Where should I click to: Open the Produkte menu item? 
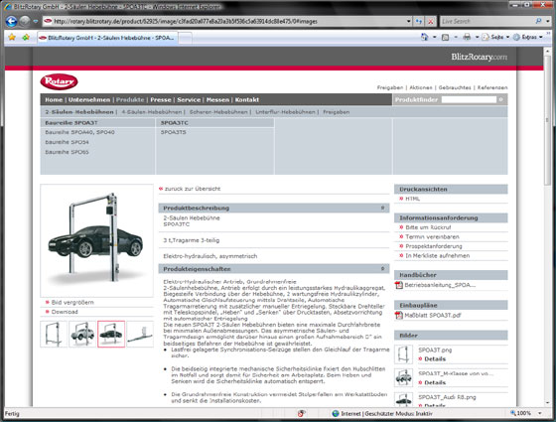(130, 100)
